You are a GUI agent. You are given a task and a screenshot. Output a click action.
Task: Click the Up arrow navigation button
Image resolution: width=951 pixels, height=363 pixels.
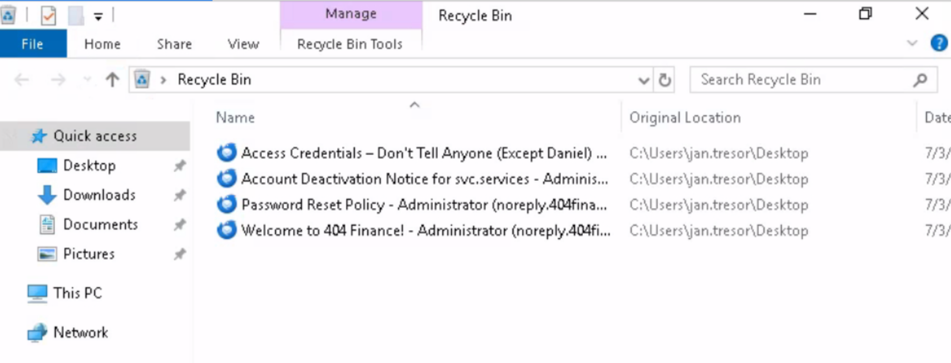(x=112, y=80)
